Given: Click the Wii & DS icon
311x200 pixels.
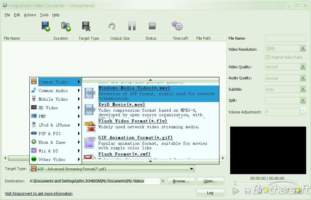Looking at the screenshot, I should tap(34, 150).
